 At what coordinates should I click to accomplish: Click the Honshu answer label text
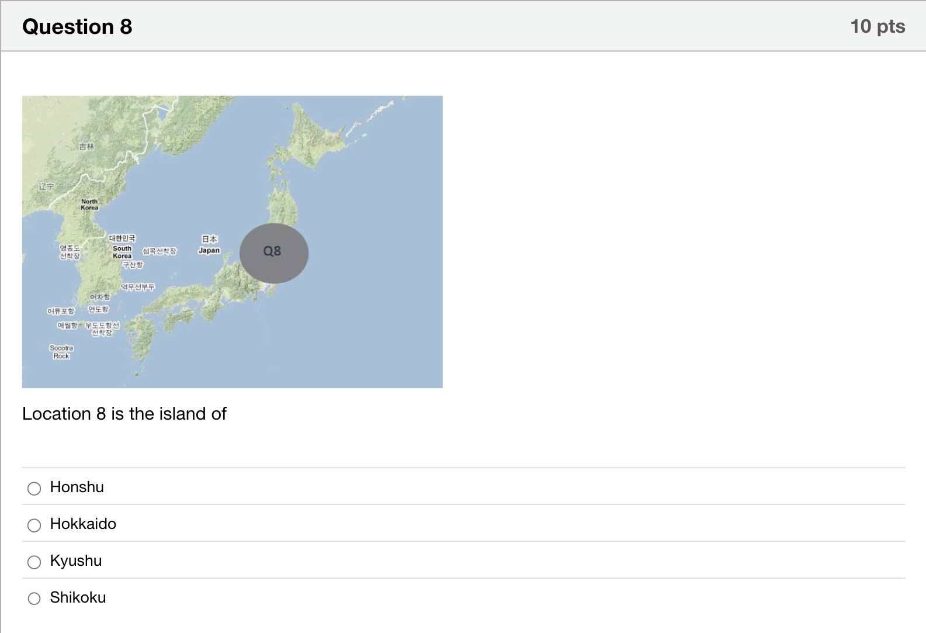(77, 487)
